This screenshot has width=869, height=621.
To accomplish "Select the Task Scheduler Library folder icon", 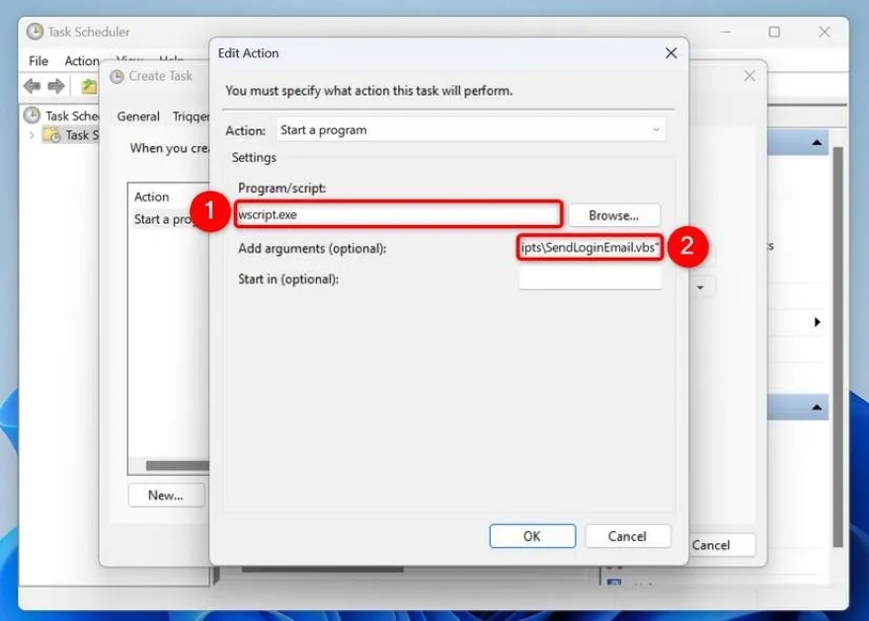I will tap(52, 134).
